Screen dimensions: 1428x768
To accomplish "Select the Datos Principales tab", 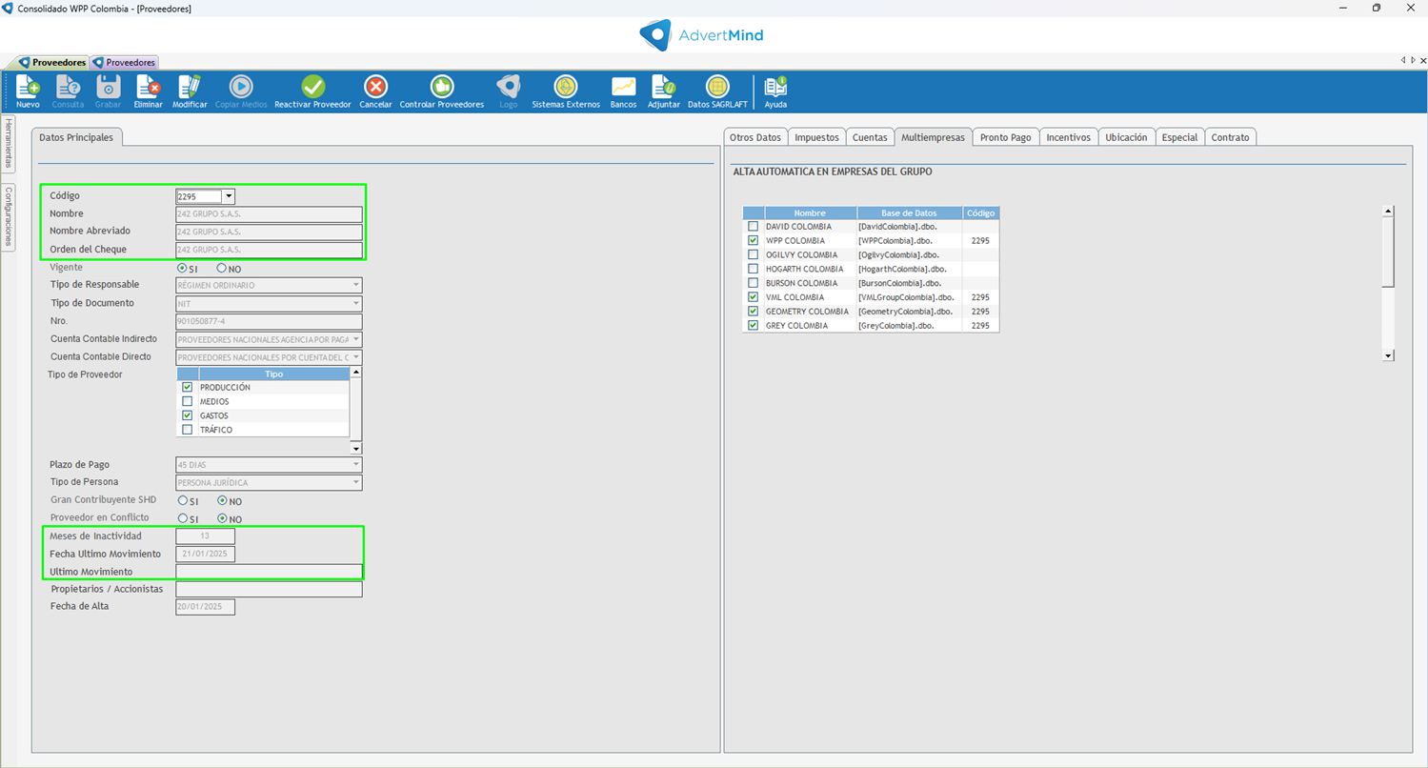I will [76, 137].
